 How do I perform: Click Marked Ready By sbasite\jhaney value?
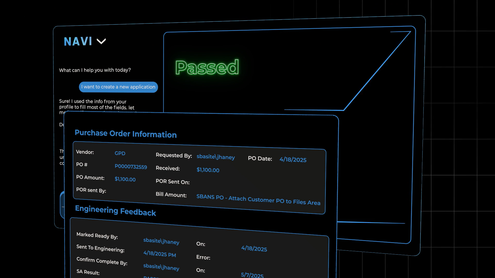pos(161,241)
